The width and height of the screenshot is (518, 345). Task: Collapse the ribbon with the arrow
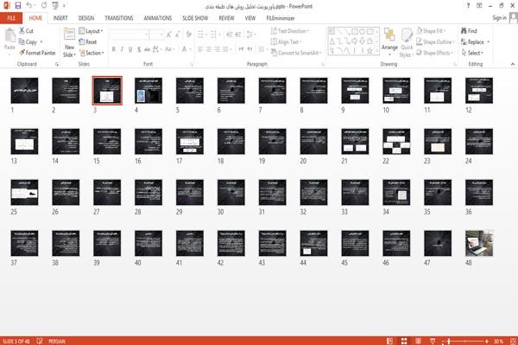coord(513,64)
